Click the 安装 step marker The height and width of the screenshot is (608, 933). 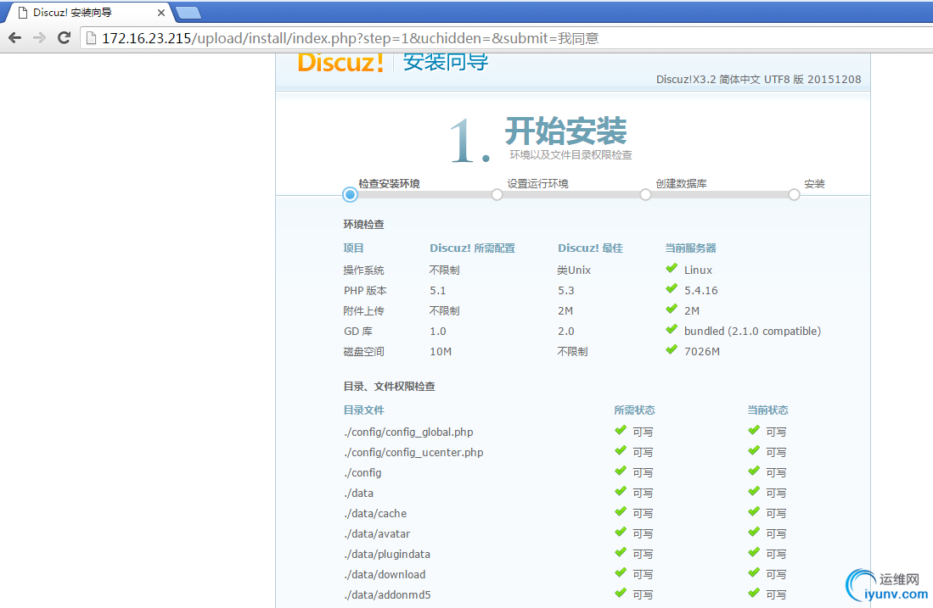point(795,194)
